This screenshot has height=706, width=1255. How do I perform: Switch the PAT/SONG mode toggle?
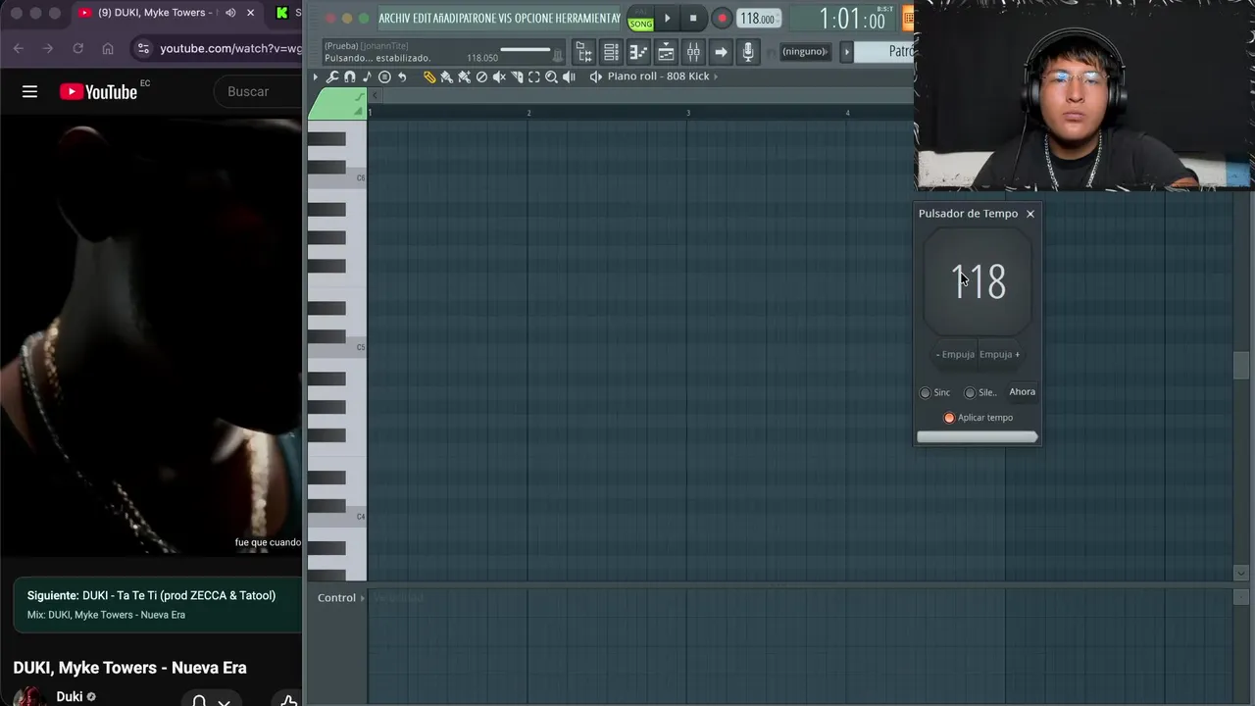click(x=640, y=18)
